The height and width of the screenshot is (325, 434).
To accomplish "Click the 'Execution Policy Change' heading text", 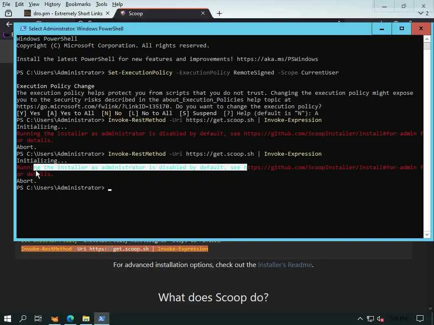I will [x=56, y=86].
